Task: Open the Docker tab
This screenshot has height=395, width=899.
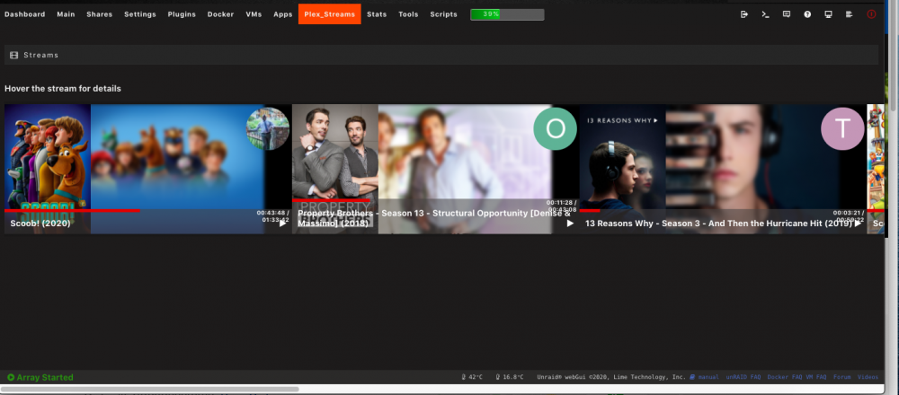Action: pos(221,14)
